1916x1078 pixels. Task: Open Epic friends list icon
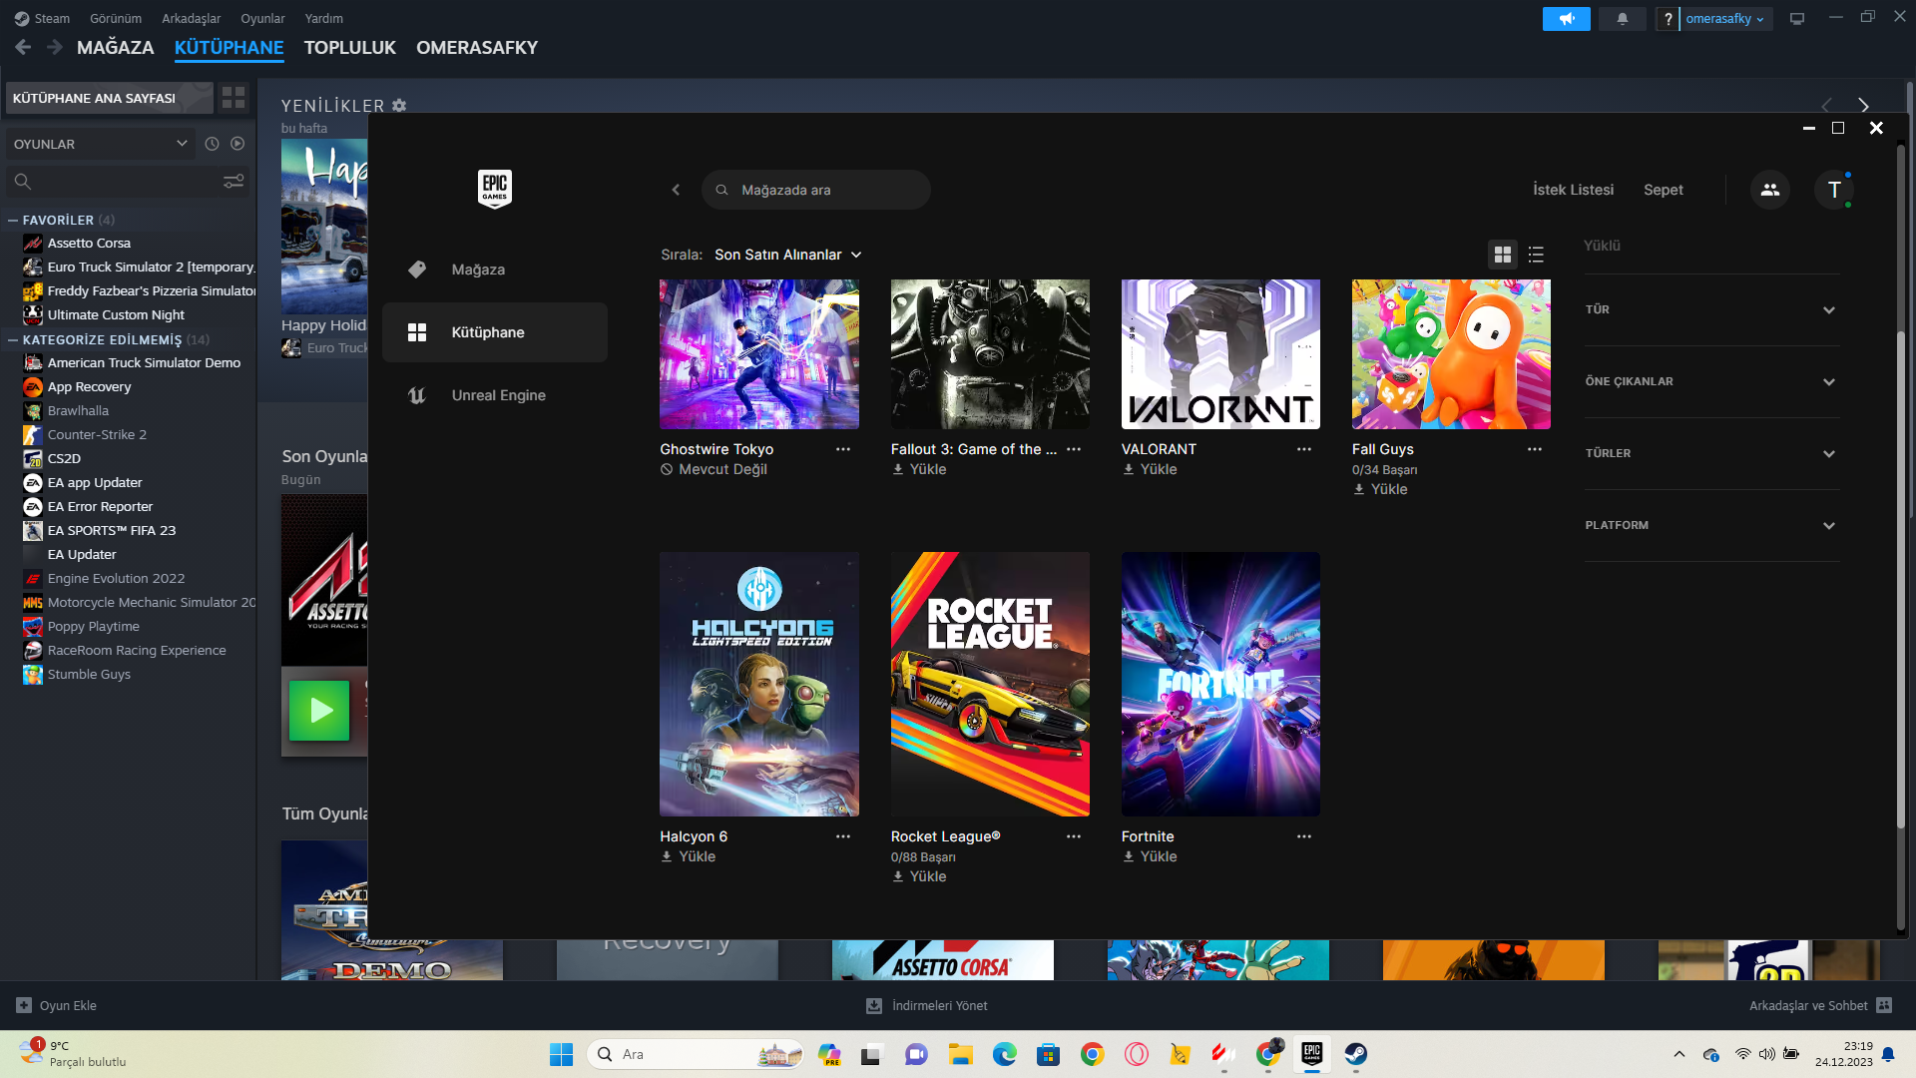[1769, 190]
